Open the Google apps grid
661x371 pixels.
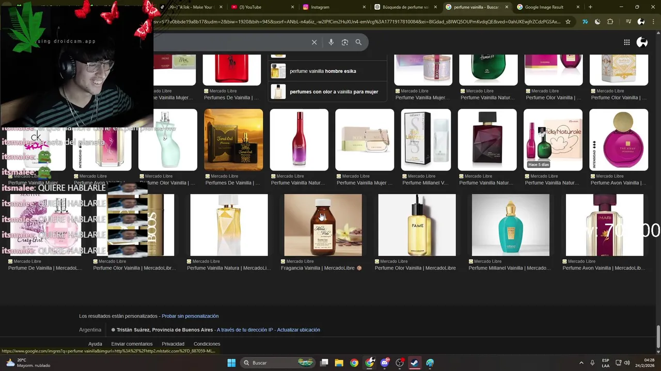pyautogui.click(x=626, y=42)
